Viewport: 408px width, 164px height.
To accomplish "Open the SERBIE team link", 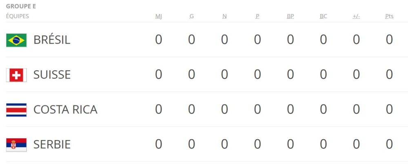I will (52, 144).
